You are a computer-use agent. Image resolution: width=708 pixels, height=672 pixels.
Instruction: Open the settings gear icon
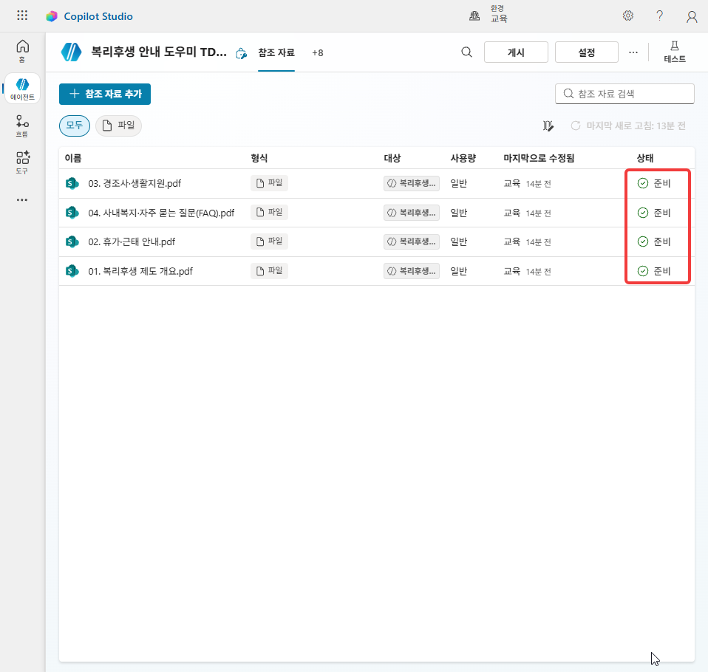(627, 16)
